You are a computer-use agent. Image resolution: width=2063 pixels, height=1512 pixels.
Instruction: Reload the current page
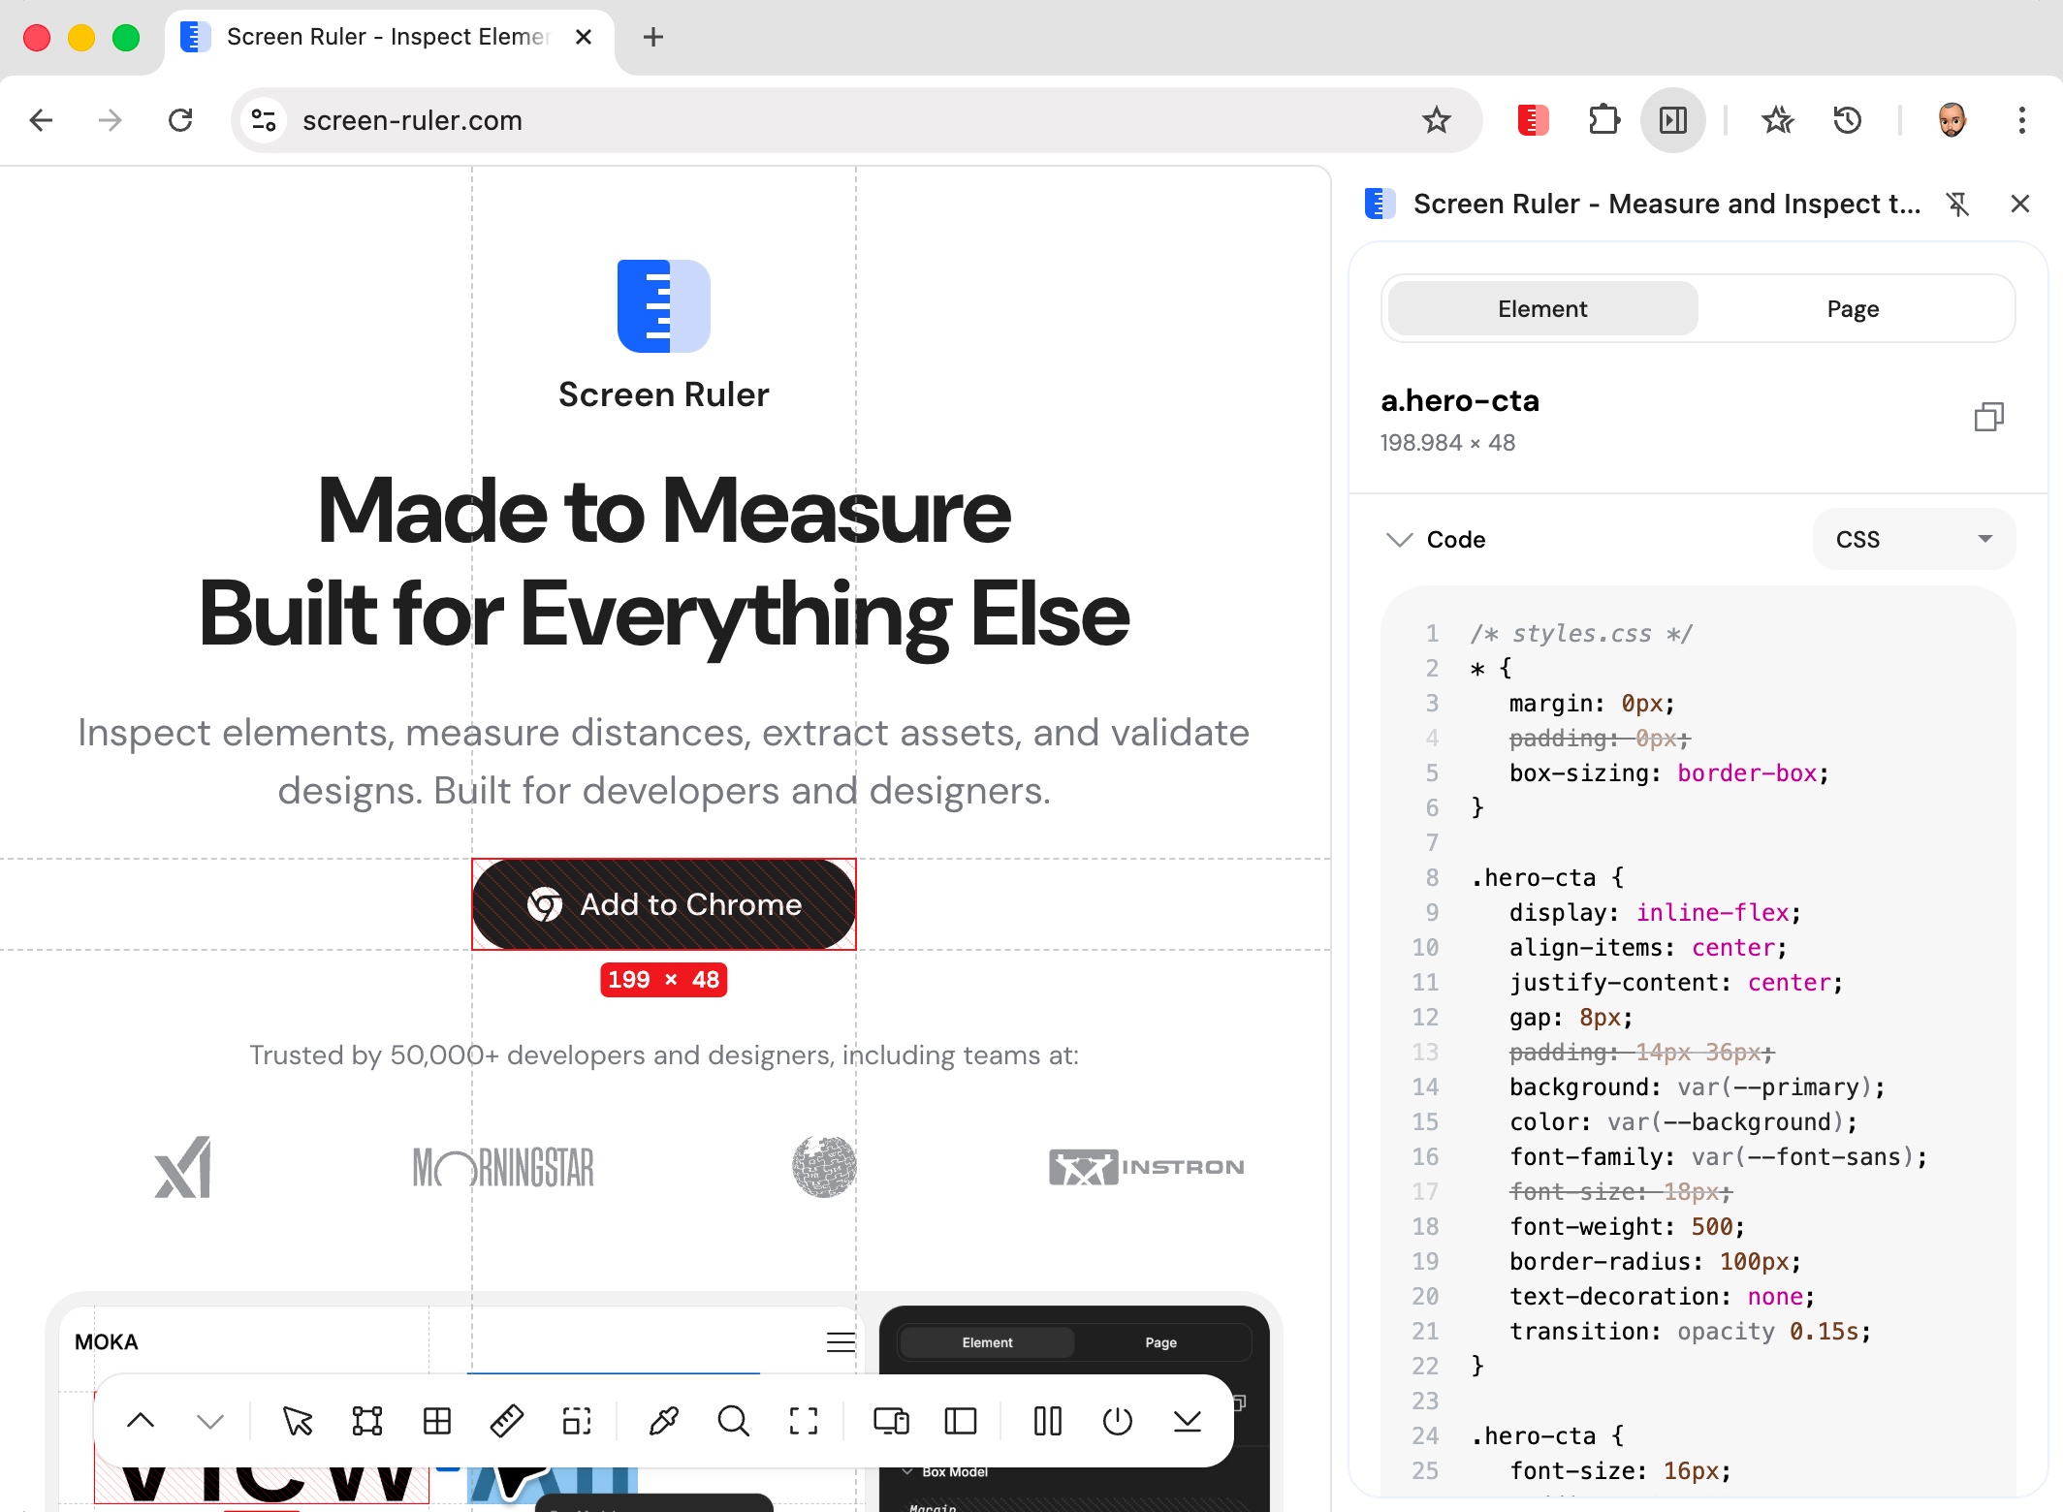180,120
